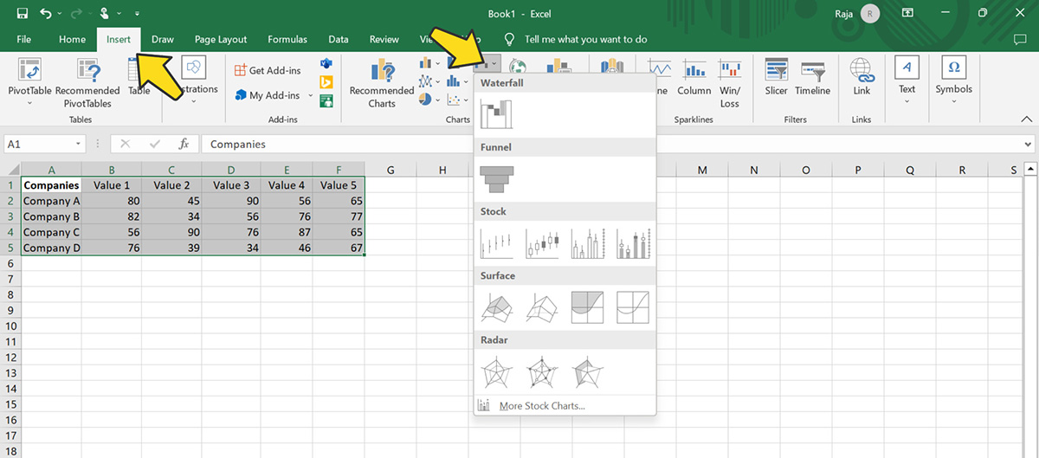Insert a Slicer filter

pyautogui.click(x=776, y=78)
